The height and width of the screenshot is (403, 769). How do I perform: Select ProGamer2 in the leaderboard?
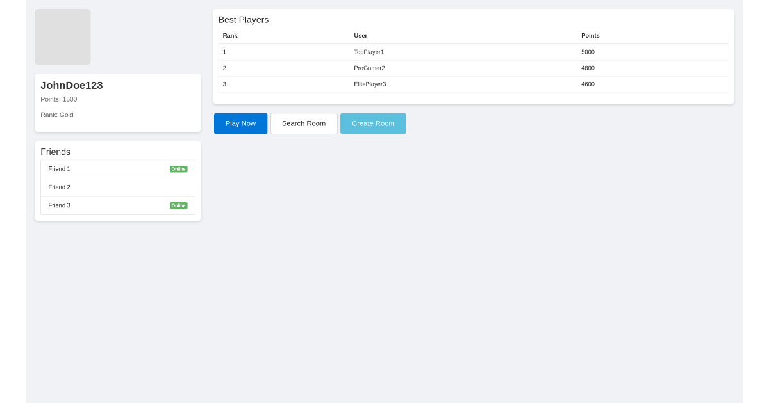tap(369, 68)
